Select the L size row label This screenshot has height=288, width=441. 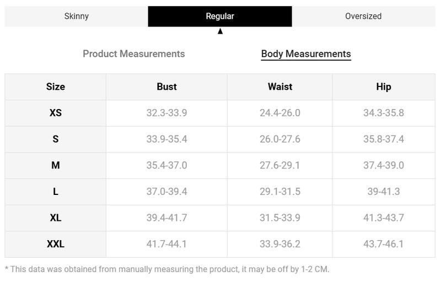[56, 192]
